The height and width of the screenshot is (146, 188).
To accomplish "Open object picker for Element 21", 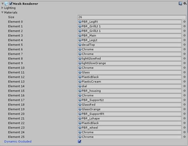I will [x=184, y=118].
